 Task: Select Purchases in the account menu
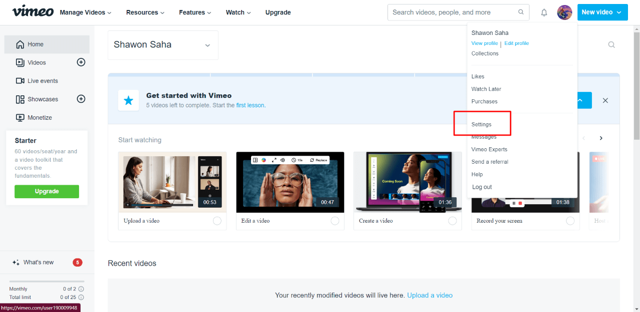[484, 101]
